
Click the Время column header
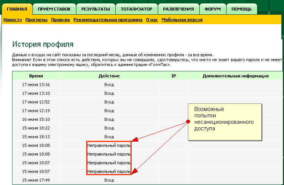pyautogui.click(x=36, y=76)
